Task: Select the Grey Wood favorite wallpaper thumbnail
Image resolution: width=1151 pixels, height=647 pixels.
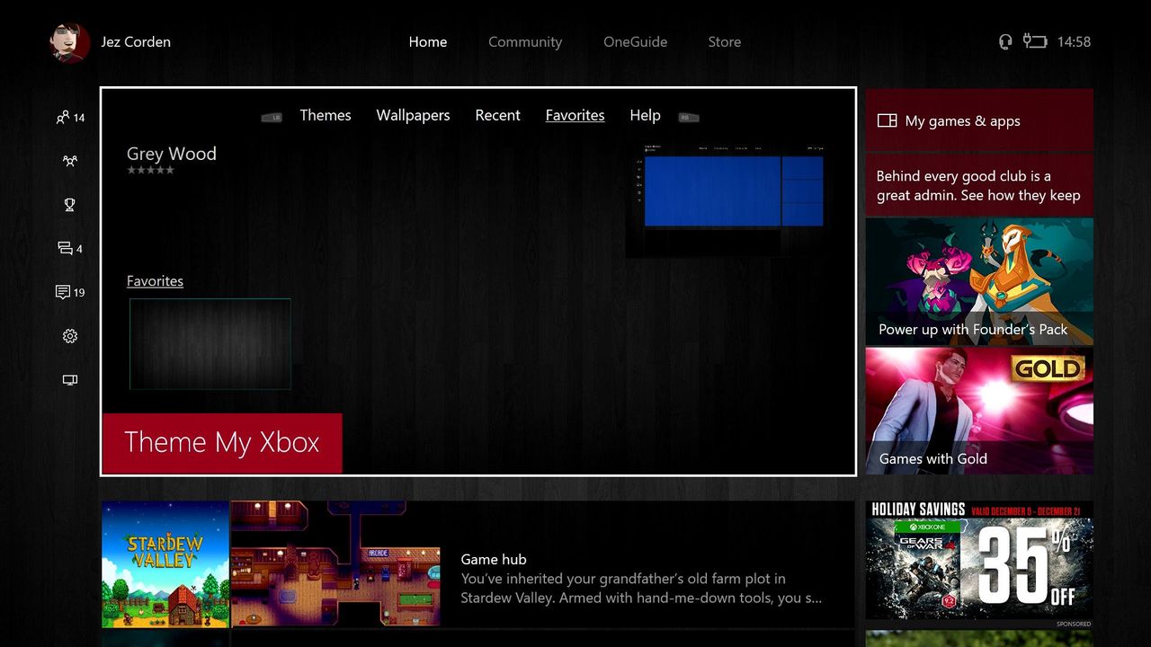Action: click(210, 344)
